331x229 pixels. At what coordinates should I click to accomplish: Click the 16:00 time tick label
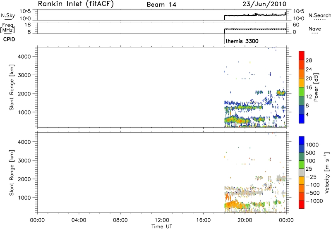pos(203,220)
